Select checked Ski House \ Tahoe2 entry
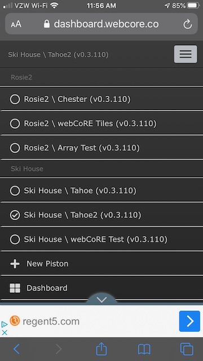 pyautogui.click(x=101, y=215)
